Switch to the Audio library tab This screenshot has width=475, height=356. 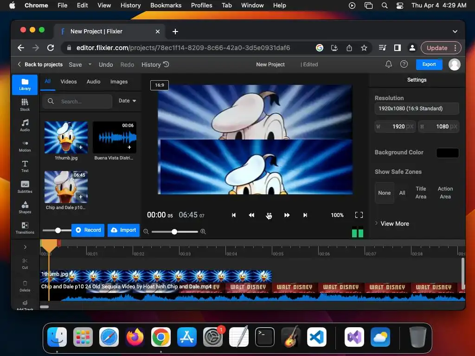point(93,82)
